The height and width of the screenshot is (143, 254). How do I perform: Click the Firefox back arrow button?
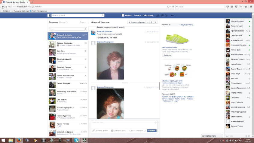3,7
